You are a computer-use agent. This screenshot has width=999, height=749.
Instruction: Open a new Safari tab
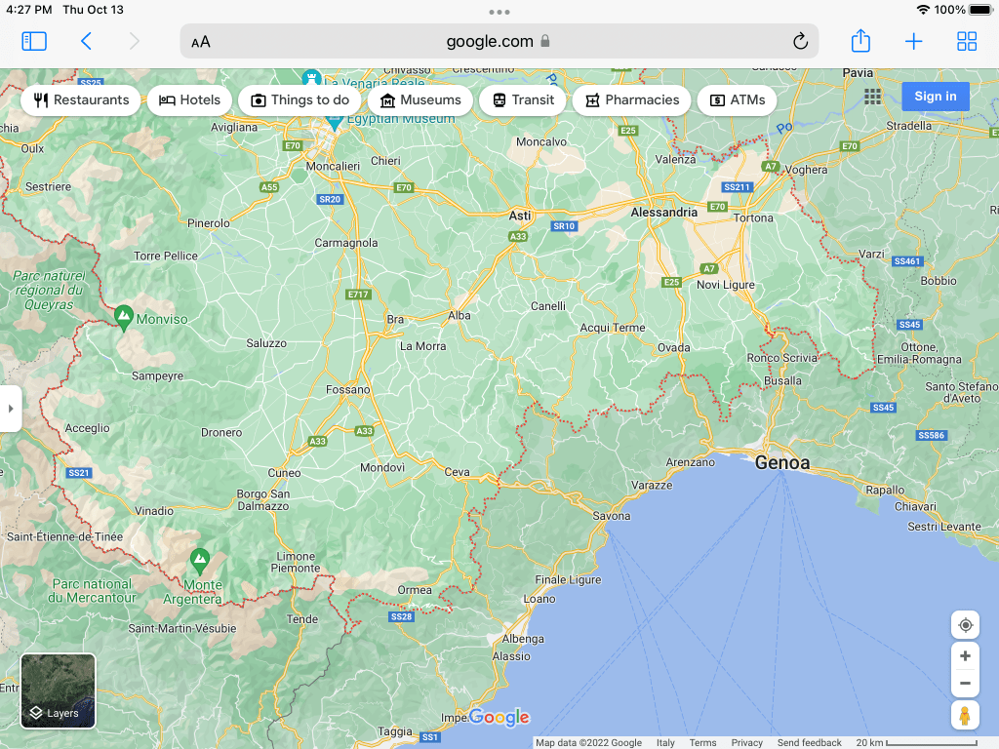coord(913,41)
